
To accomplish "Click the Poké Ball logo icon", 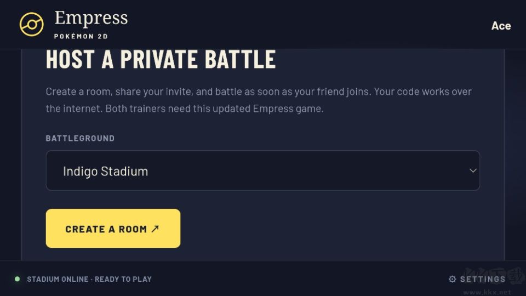I will point(32,24).
